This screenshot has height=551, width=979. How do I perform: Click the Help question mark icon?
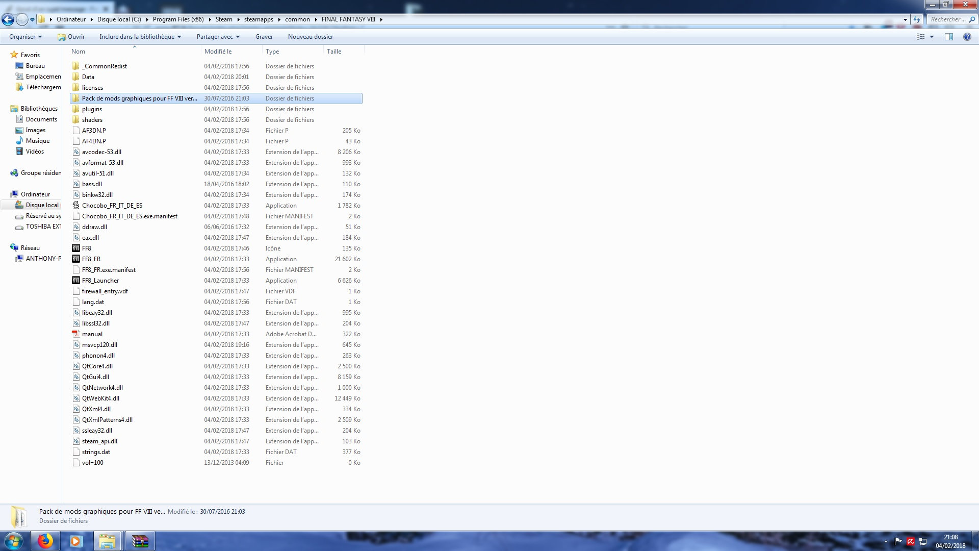967,37
